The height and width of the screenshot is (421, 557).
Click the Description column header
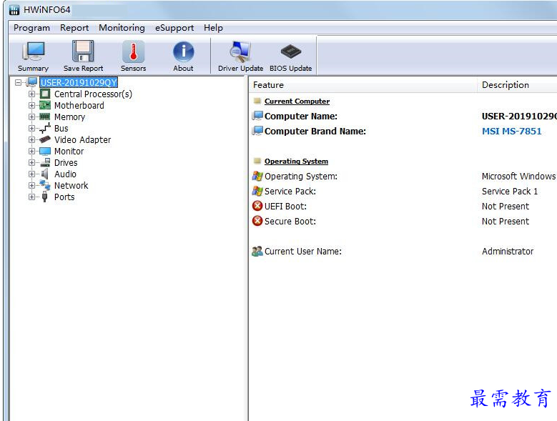point(517,85)
